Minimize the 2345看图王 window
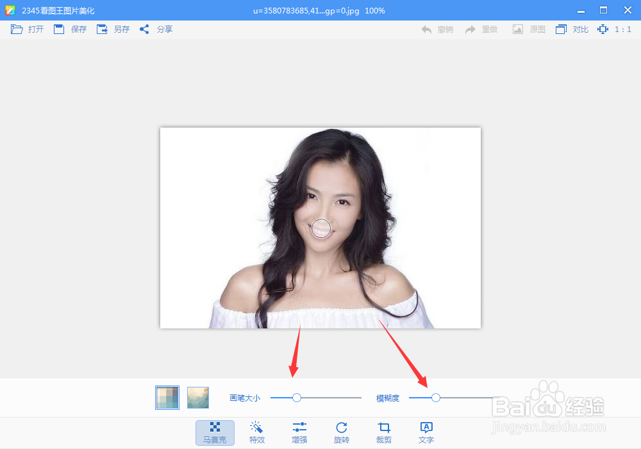 [581, 11]
